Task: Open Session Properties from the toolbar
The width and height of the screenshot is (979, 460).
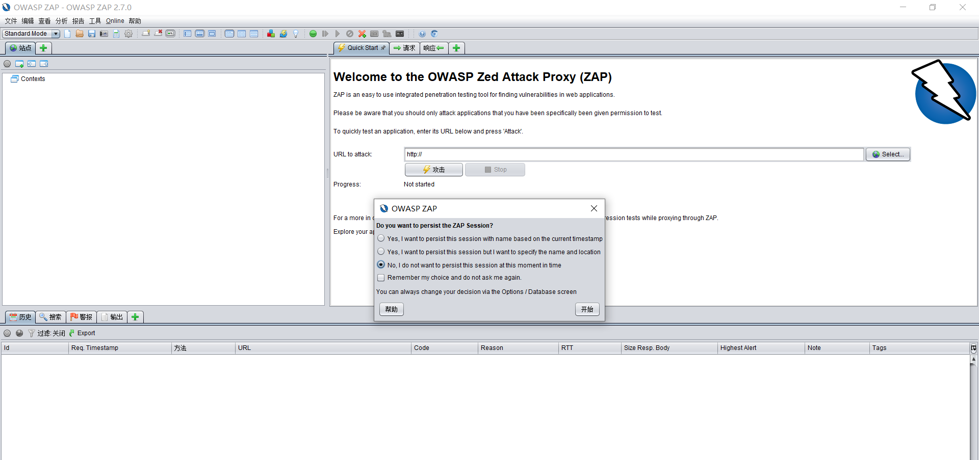Action: pos(116,34)
